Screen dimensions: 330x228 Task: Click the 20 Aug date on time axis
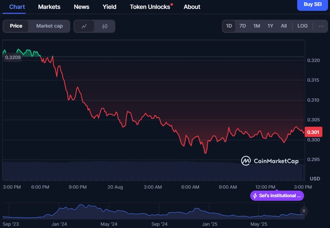(115, 187)
